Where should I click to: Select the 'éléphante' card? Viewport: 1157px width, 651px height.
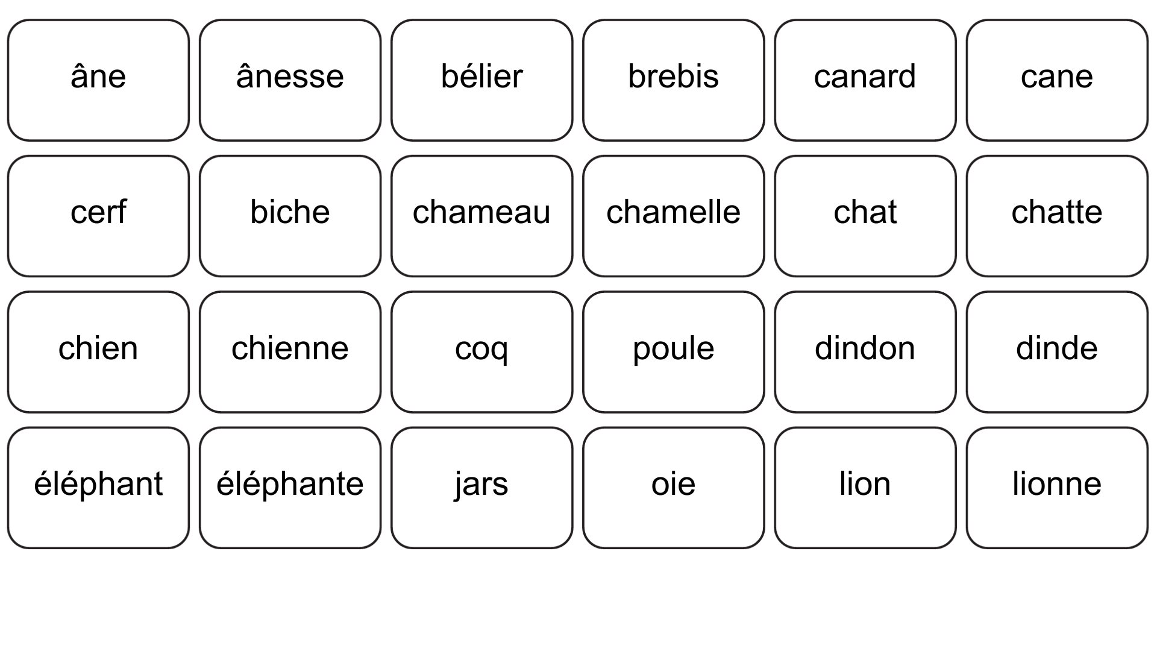[290, 488]
